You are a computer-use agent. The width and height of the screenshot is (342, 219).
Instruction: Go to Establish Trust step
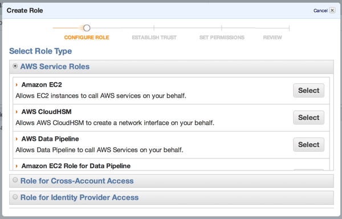pos(154,38)
